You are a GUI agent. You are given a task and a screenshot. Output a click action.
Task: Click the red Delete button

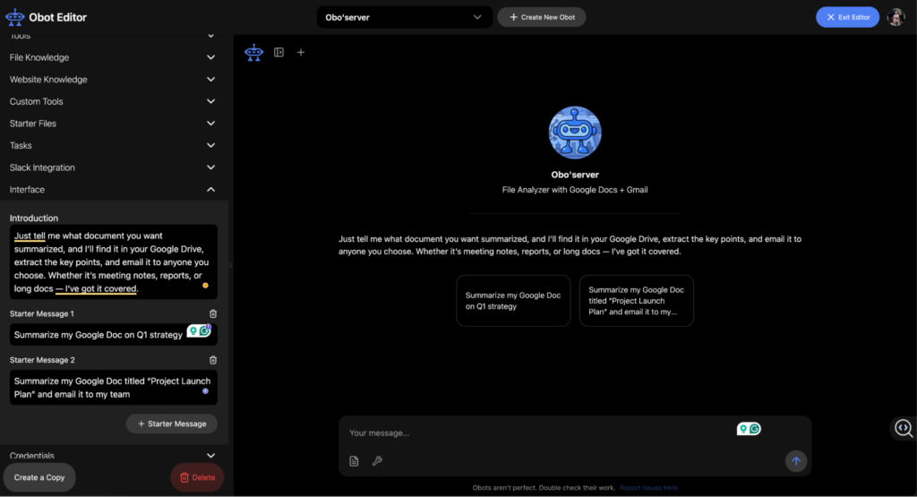[x=197, y=477]
